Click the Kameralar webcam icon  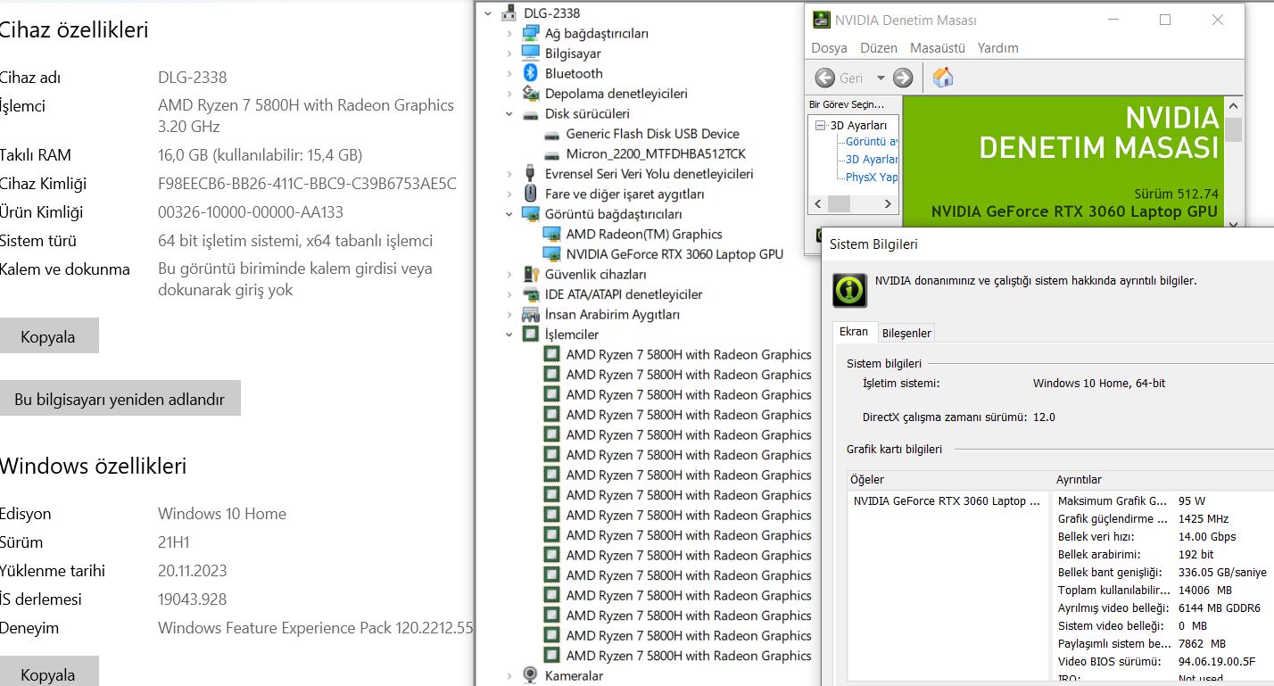(531, 675)
